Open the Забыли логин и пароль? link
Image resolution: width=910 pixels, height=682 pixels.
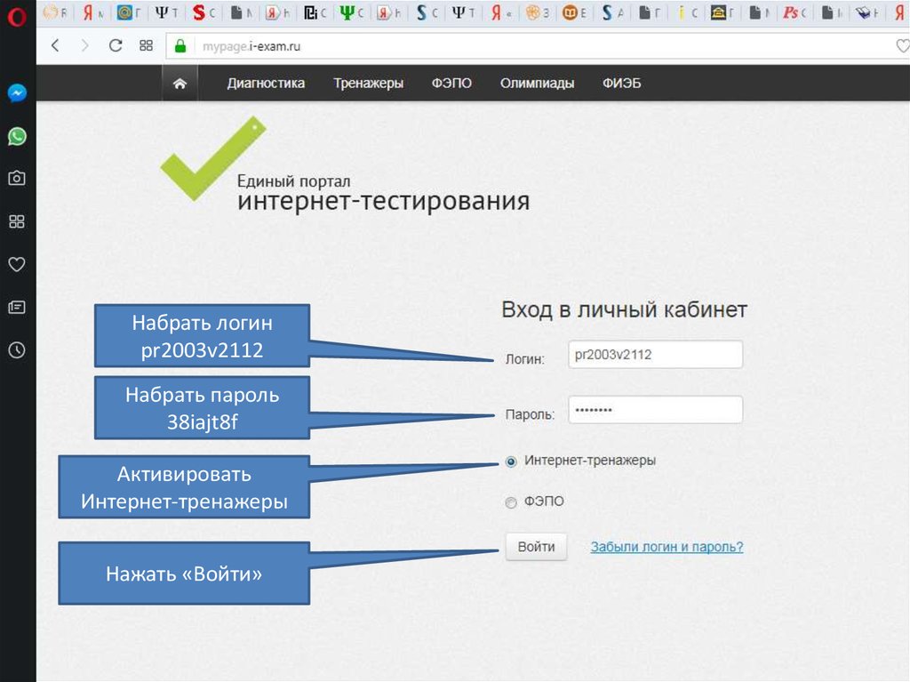[667, 547]
